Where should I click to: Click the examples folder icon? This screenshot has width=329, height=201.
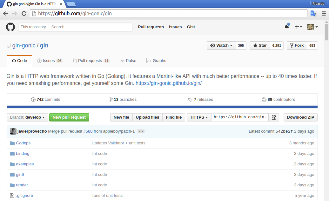point(12,164)
